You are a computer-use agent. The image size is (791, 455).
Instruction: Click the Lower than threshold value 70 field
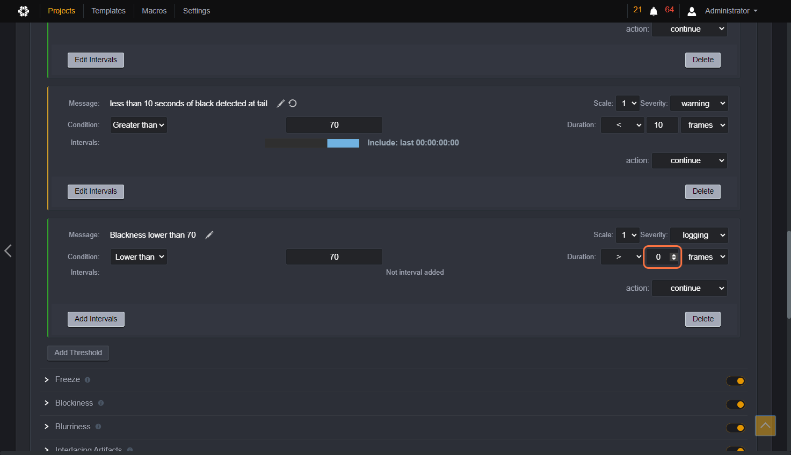tap(334, 257)
